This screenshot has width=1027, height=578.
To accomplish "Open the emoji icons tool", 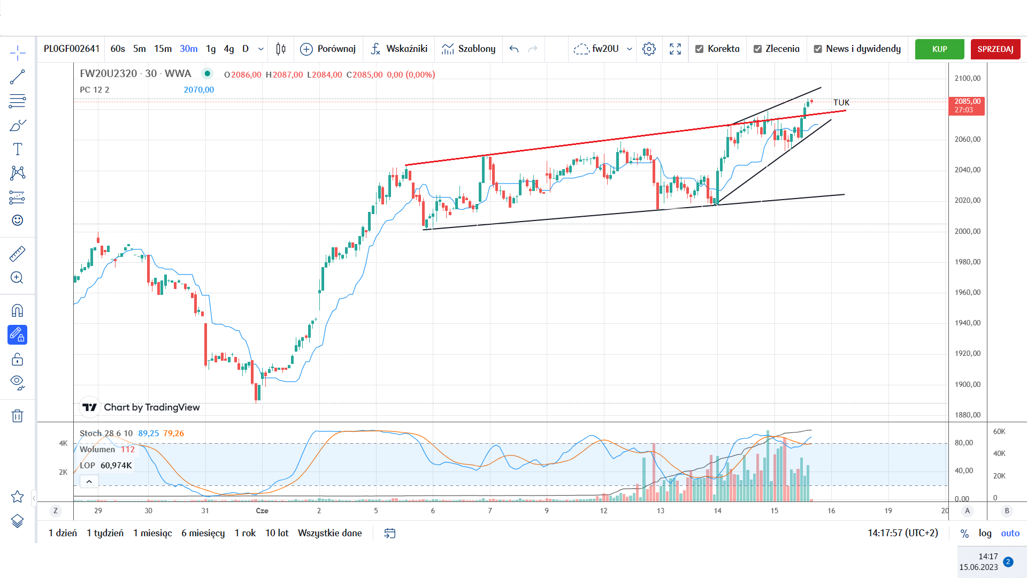I will tap(17, 220).
